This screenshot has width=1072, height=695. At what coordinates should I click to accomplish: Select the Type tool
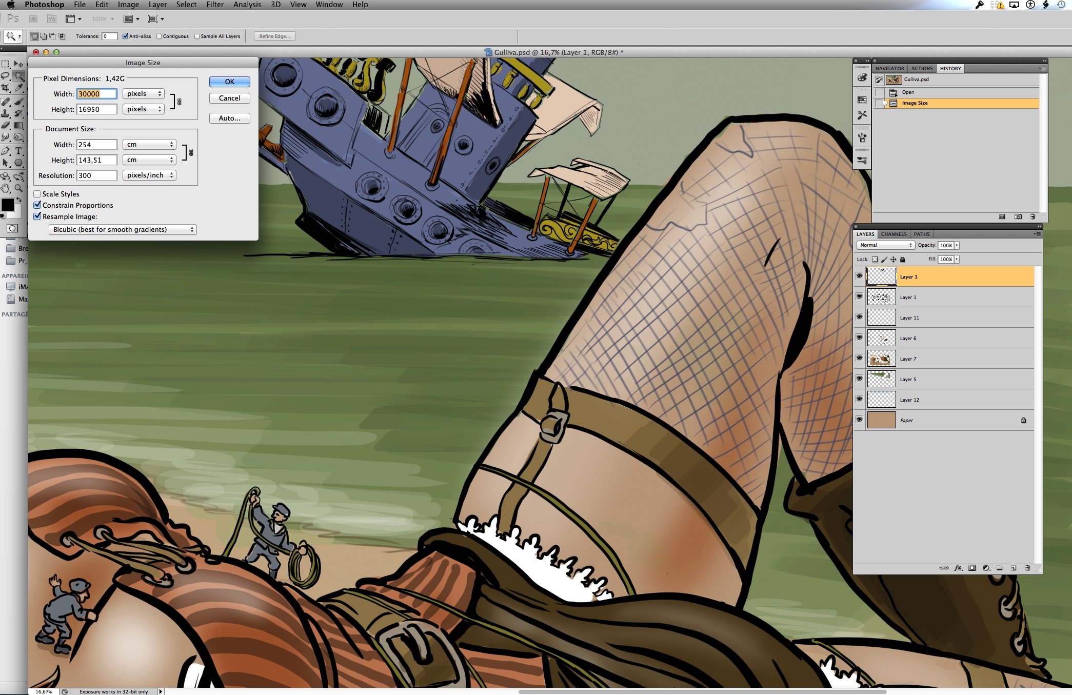coord(18,151)
